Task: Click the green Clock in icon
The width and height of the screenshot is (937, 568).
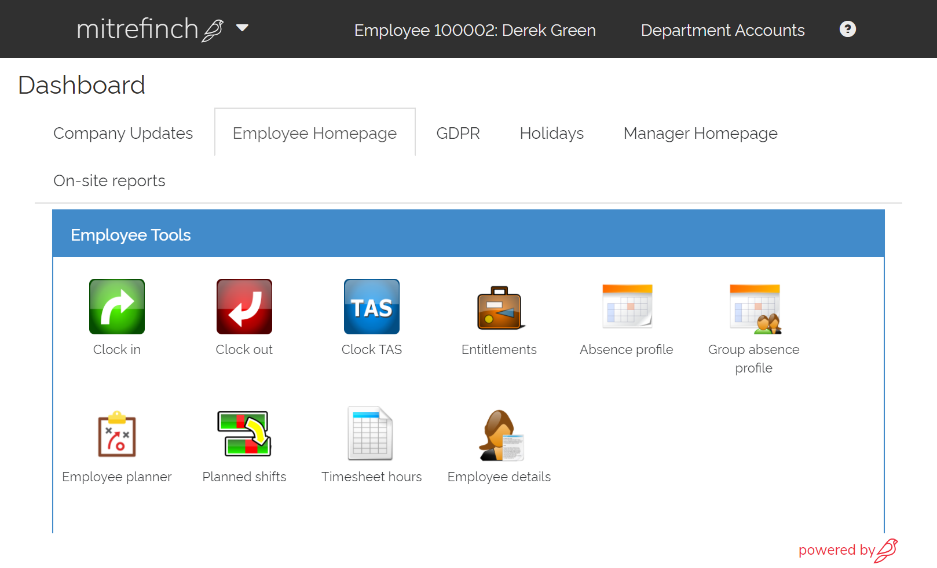Action: point(117,307)
